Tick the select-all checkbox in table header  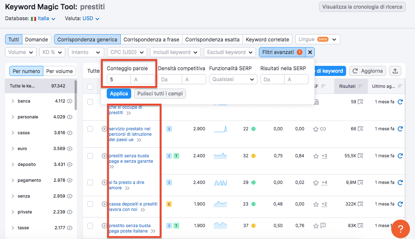pyautogui.click(x=90, y=86)
